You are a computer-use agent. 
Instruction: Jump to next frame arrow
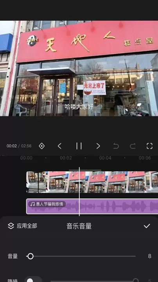point(98,146)
